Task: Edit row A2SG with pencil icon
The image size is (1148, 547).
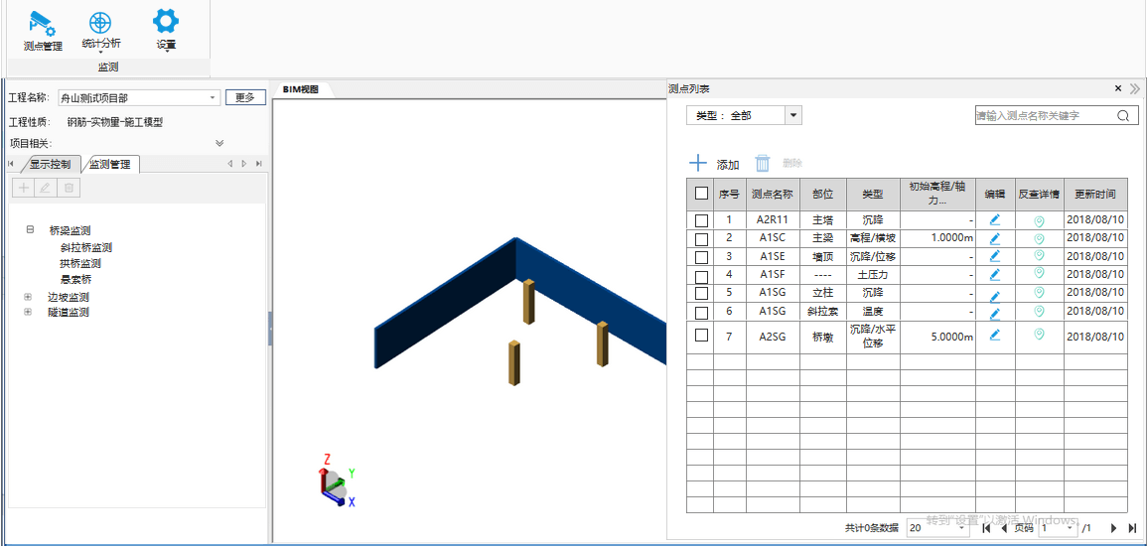Action: [x=994, y=335]
